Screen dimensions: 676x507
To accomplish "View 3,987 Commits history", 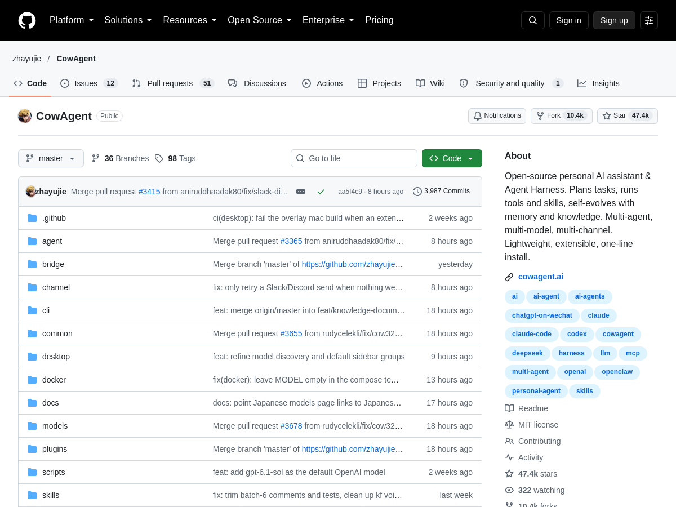I will click(x=441, y=192).
